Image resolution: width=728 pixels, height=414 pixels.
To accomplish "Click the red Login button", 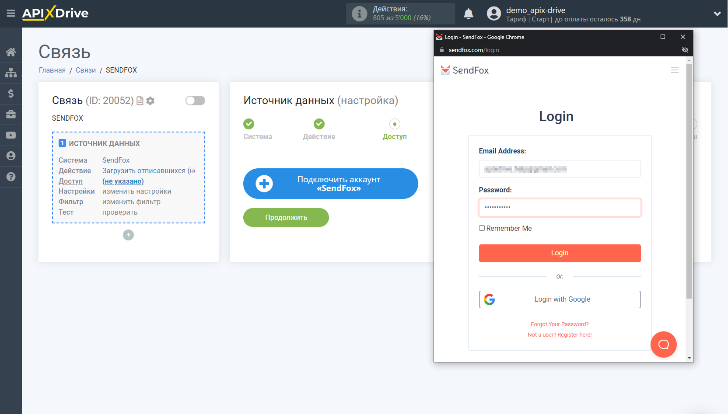I will point(560,253).
